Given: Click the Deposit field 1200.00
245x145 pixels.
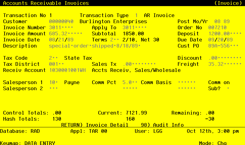Looking at the screenshot, I should pyautogui.click(x=225, y=34).
